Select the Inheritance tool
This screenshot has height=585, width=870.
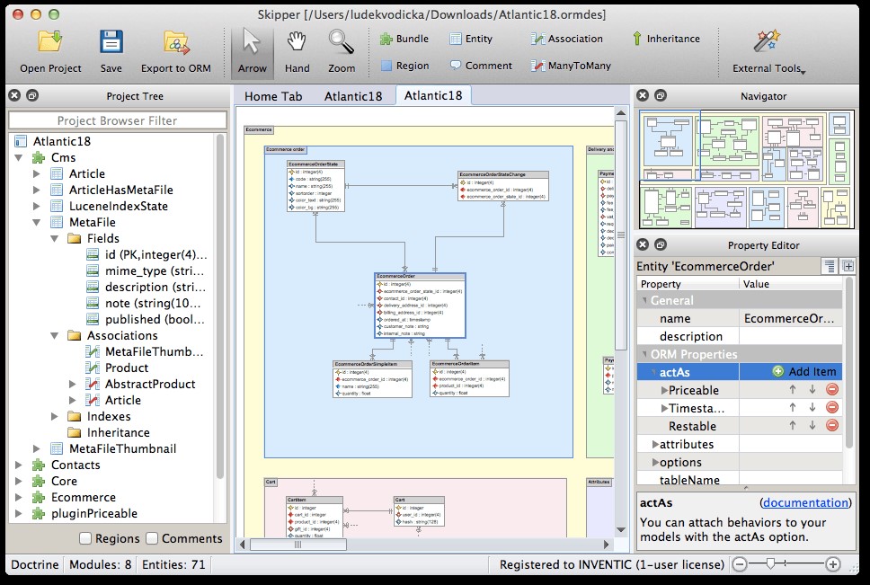click(666, 39)
